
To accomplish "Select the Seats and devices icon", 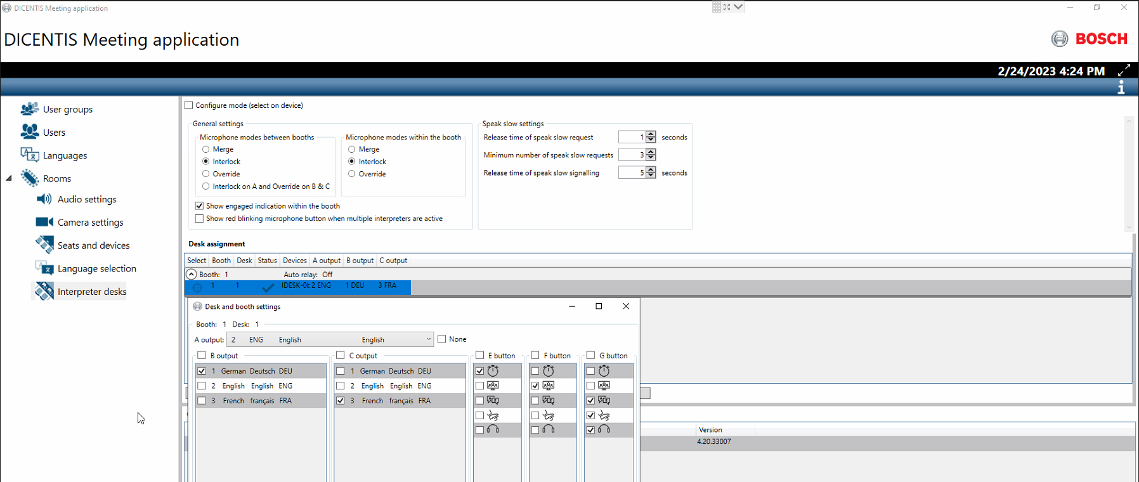I will click(44, 245).
